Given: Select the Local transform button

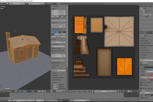Looking at the screenshot, I should pos(62,16).
